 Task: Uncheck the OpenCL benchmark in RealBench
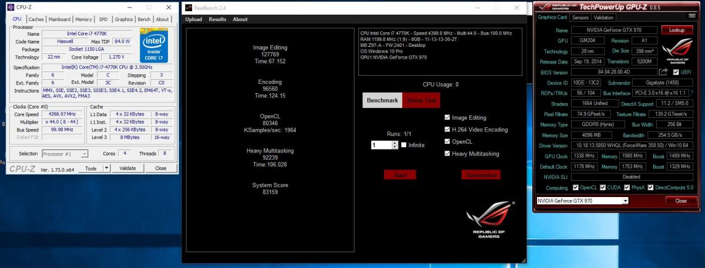point(447,141)
